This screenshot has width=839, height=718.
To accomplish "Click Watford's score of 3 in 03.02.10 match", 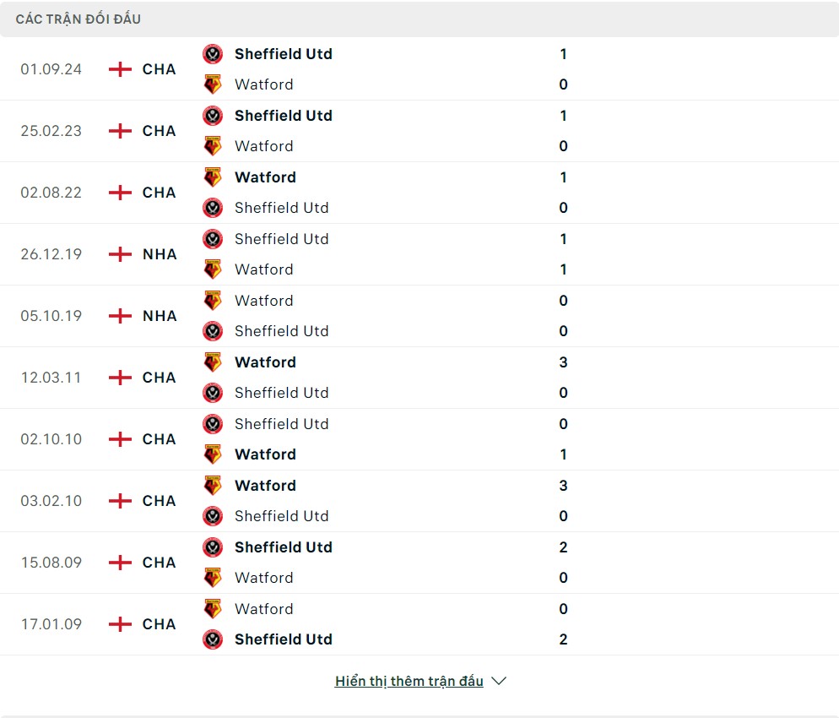I will (x=563, y=486).
